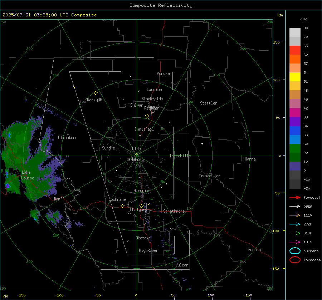Click the Sundre label
The image size is (322, 300).
tap(108, 148)
